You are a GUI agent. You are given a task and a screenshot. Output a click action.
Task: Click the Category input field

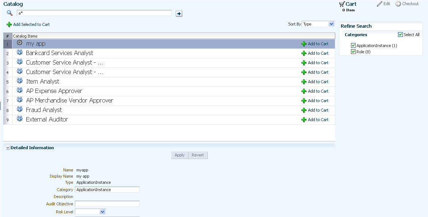coord(107,190)
